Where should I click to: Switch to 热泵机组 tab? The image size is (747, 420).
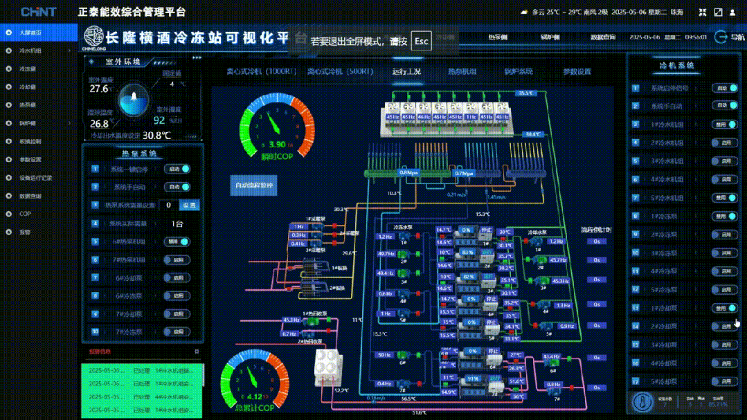pos(462,71)
